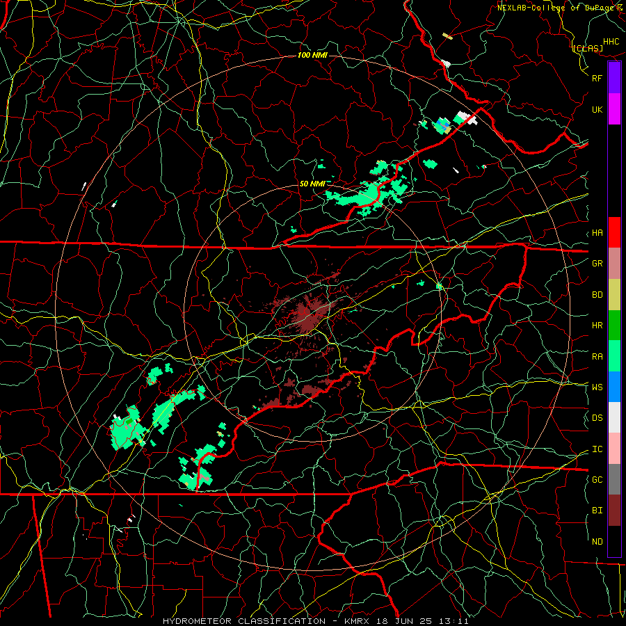Click the [CLAS] units label
Viewport: 626px width, 626px height.
(x=588, y=48)
